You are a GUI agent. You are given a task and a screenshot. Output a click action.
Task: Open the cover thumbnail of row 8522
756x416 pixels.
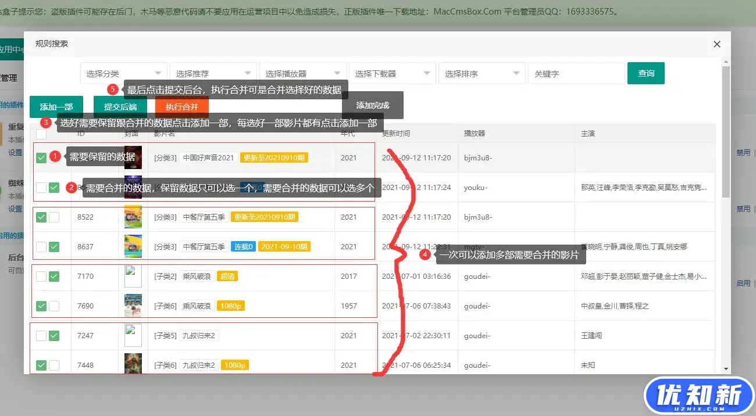click(133, 217)
